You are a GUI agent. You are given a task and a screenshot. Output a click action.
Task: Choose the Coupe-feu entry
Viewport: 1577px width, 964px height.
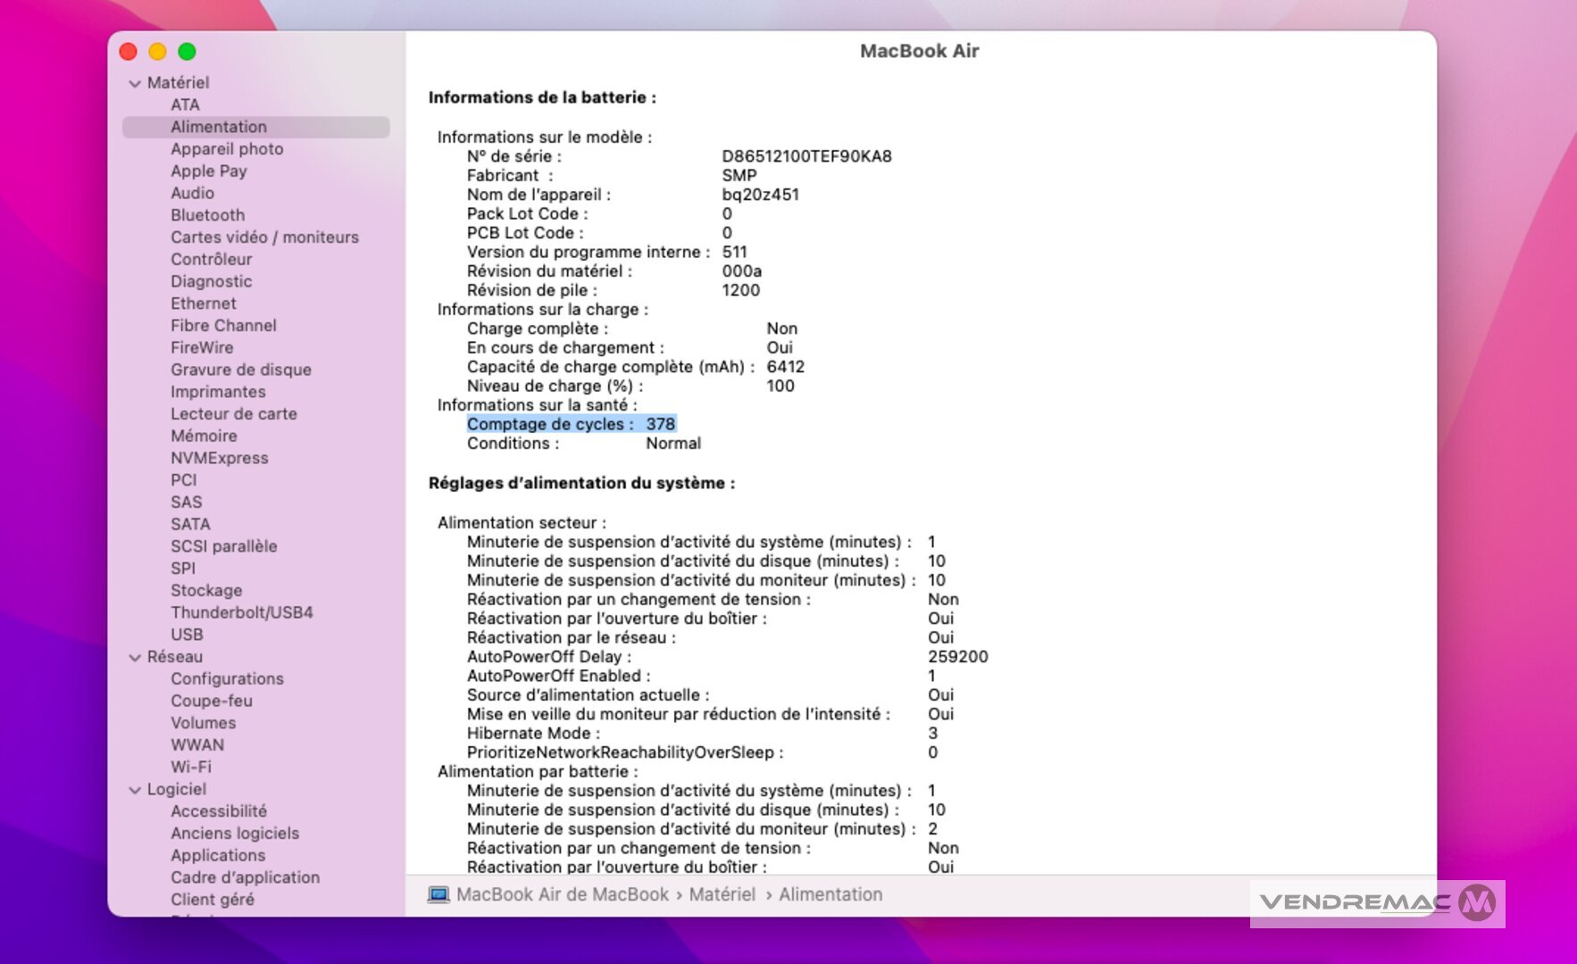(212, 701)
